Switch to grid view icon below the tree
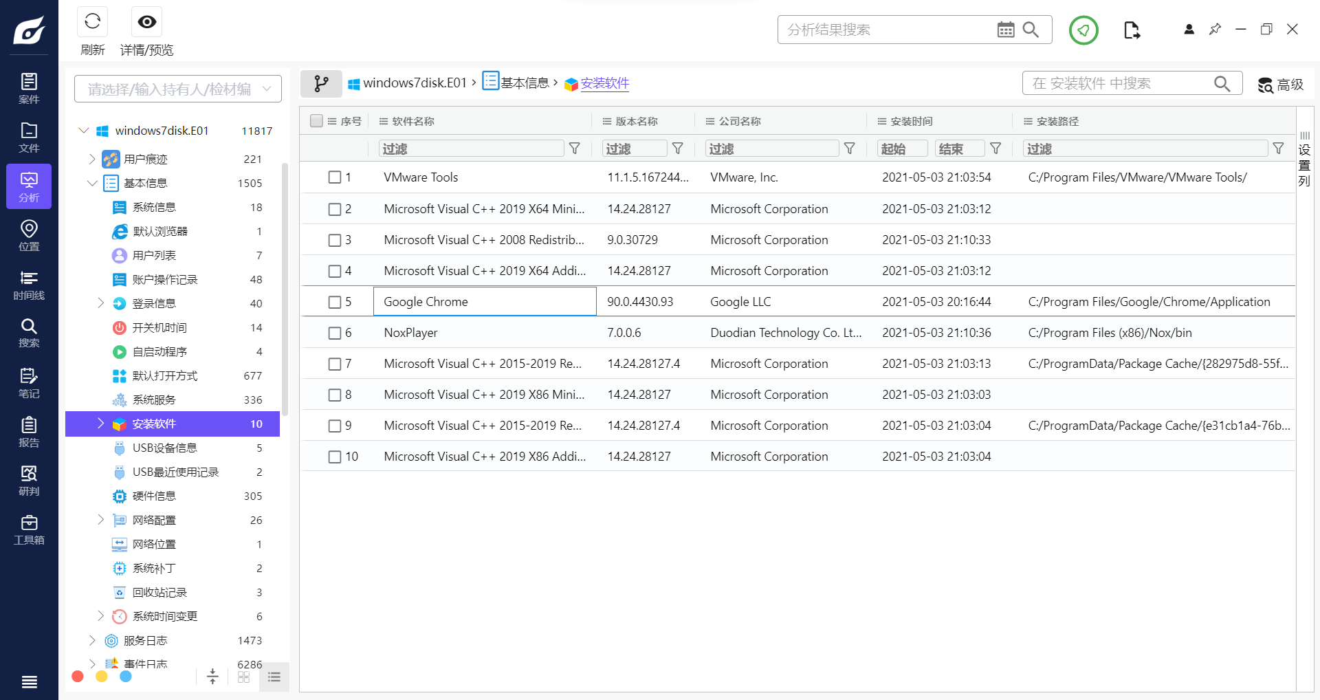Image resolution: width=1320 pixels, height=700 pixels. pos(243,677)
